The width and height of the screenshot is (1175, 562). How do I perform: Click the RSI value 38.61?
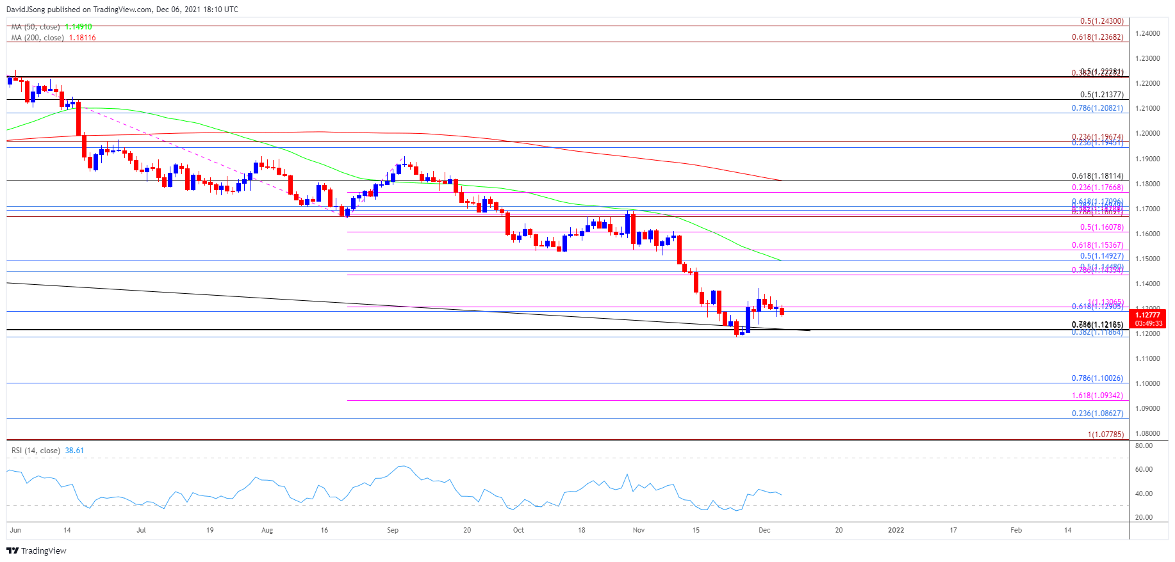pos(74,451)
